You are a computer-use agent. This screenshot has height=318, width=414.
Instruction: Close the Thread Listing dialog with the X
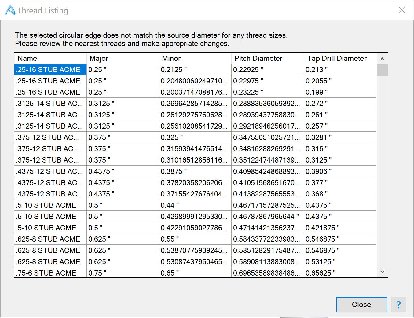tap(402, 10)
